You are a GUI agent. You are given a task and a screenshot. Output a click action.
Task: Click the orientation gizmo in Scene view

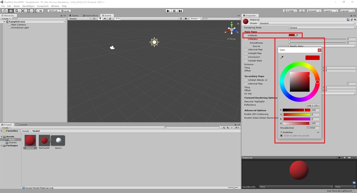coord(231,29)
